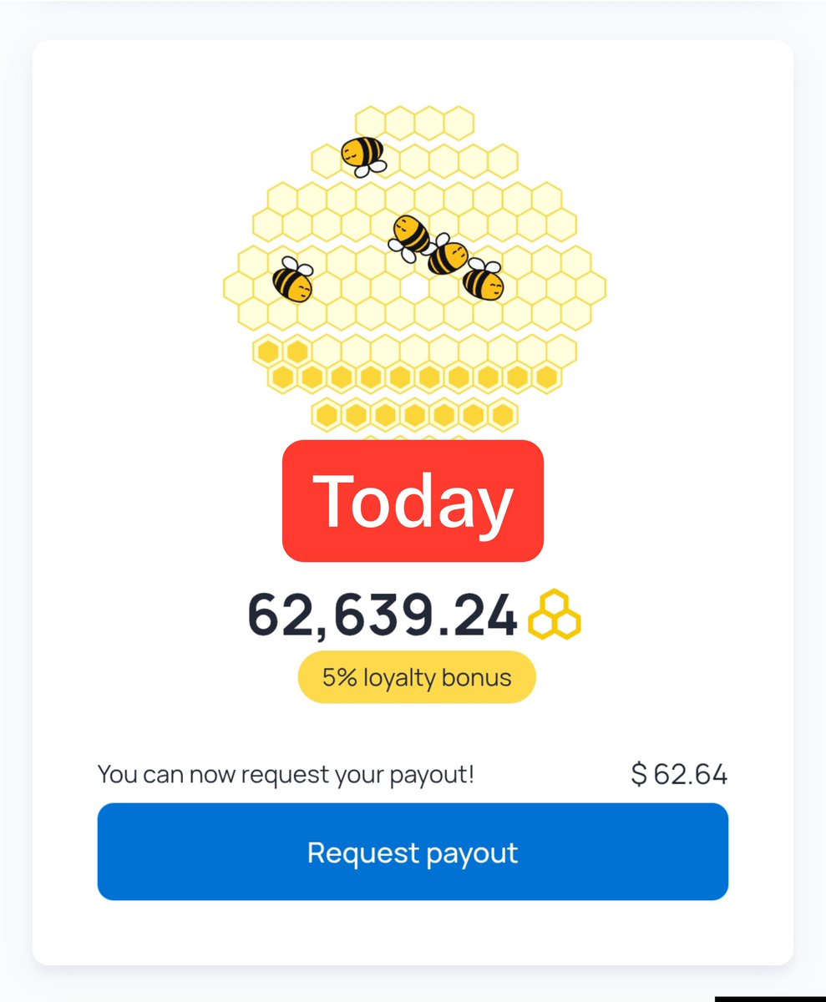
Task: Click the dollar sign before 62.64
Action: tap(639, 775)
